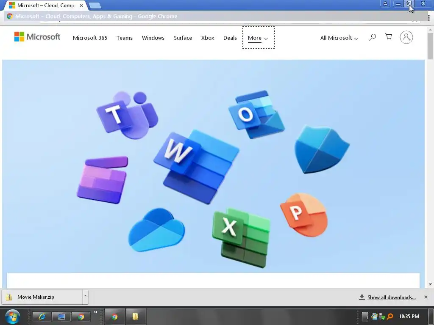Expand quick launch overflow chevron
The image size is (434, 325).
96,312
